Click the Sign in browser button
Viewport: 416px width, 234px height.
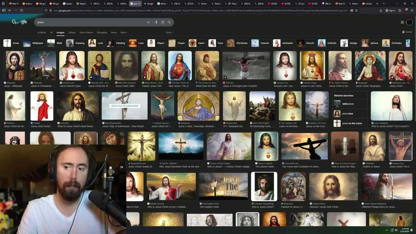click(x=390, y=10)
